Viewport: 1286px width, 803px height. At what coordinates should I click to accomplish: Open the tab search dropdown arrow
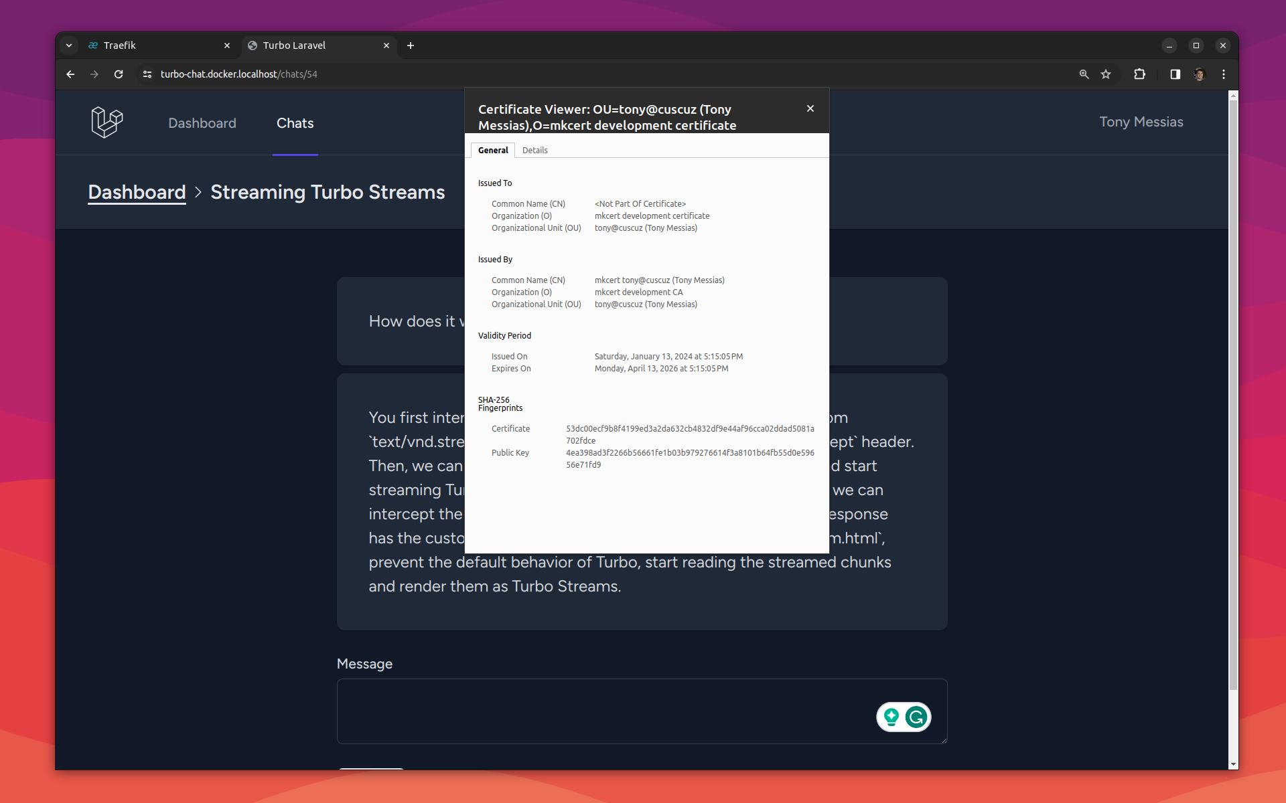pyautogui.click(x=69, y=46)
